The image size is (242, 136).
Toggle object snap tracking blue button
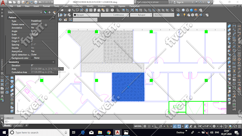click(x=175, y=126)
